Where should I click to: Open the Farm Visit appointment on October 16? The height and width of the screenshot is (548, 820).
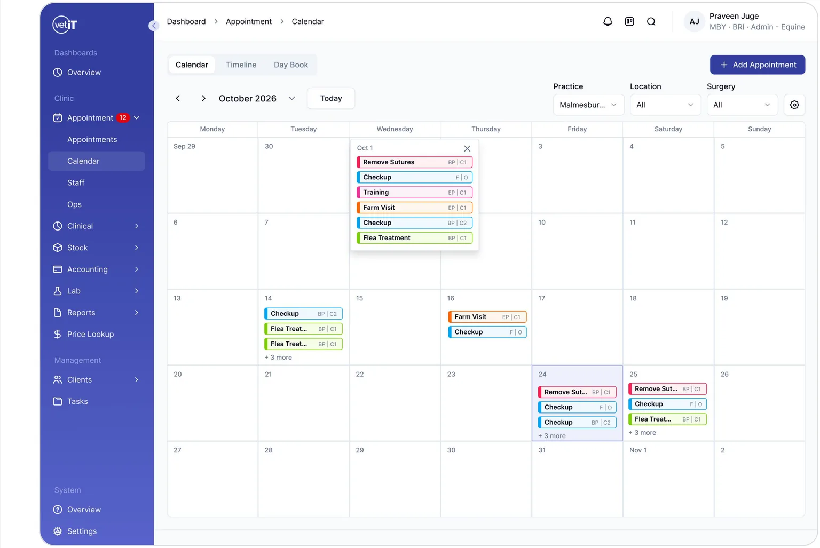(487, 317)
